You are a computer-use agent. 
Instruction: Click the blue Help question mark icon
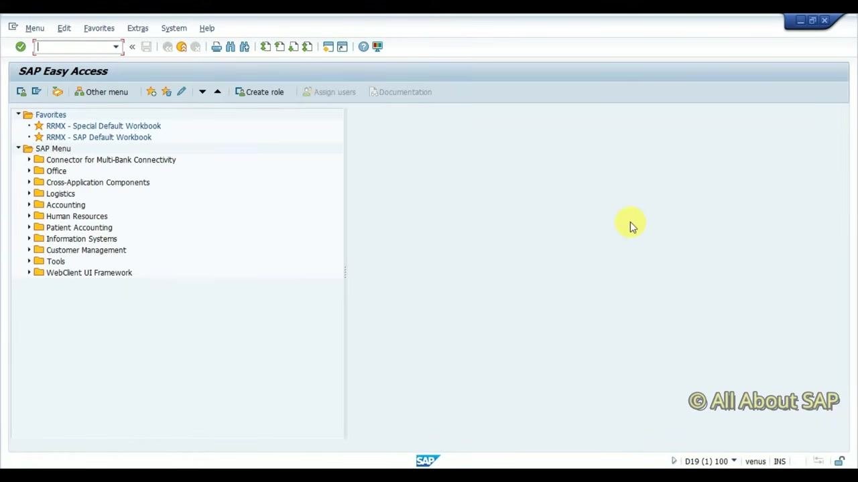click(x=363, y=47)
